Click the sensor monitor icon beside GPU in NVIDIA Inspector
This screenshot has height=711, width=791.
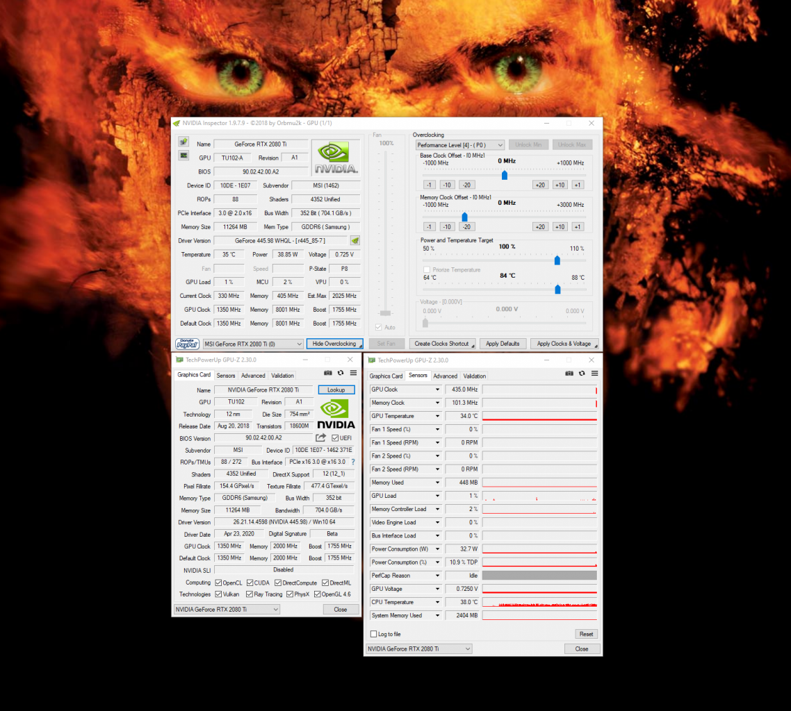click(184, 156)
